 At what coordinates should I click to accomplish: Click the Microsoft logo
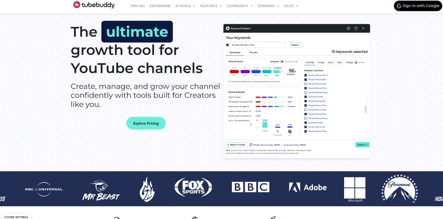point(355,190)
